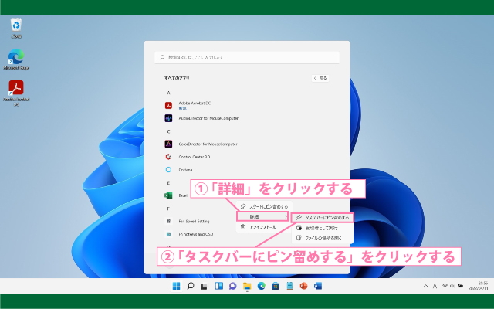Jump via letter A header
The width and height of the screenshot is (494, 309).
168,93
